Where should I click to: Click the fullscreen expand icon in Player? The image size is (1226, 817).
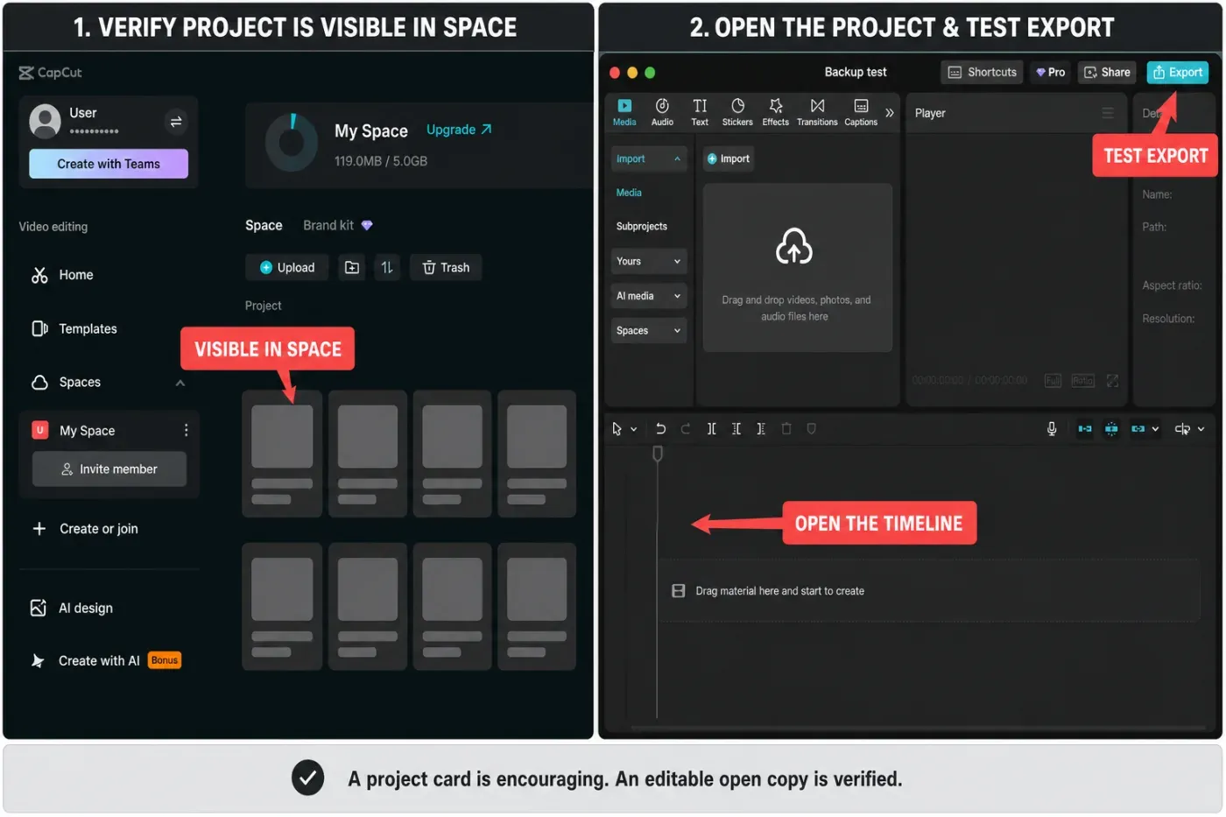pos(1112,381)
